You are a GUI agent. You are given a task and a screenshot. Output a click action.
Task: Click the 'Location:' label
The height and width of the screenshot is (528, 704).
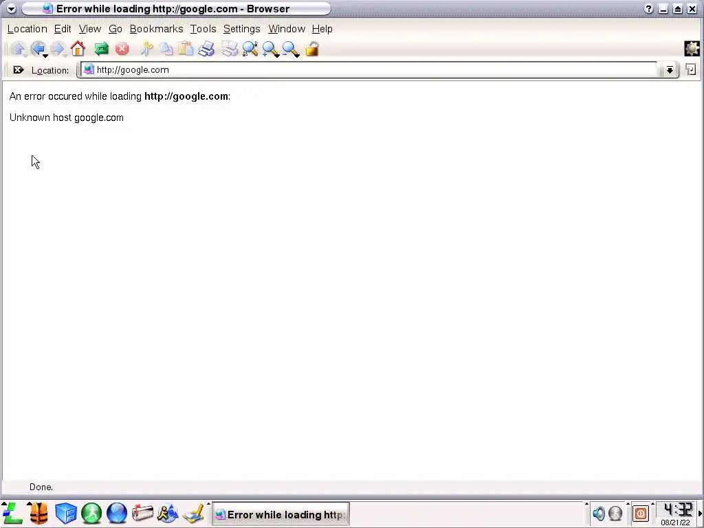coord(50,71)
